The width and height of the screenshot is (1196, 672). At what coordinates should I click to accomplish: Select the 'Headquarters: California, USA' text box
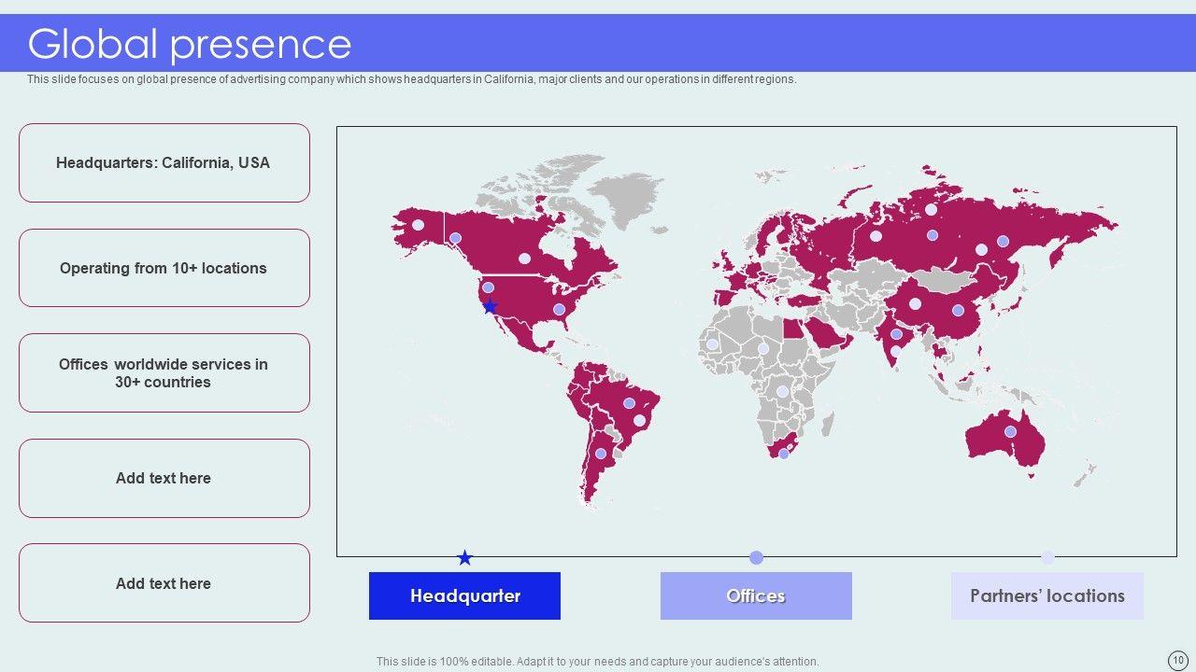[x=164, y=163]
